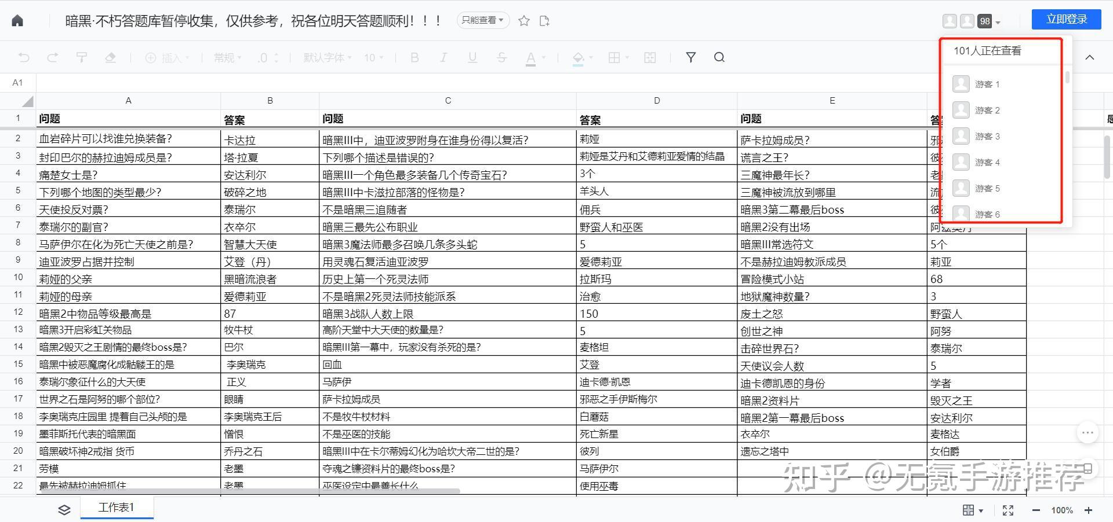Click the merge cells icon
The image size is (1113, 522).
pos(650,57)
